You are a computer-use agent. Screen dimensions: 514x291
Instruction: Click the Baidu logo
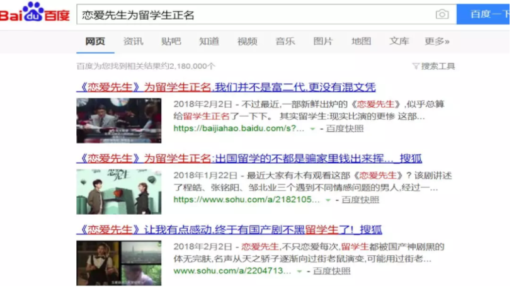coord(35,12)
